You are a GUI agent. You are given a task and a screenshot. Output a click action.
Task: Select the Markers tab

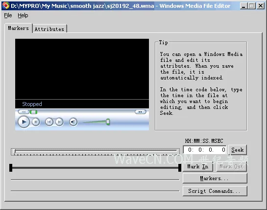(x=19, y=28)
